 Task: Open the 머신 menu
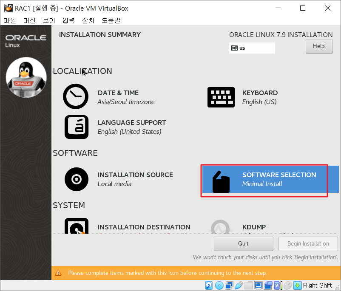click(29, 20)
